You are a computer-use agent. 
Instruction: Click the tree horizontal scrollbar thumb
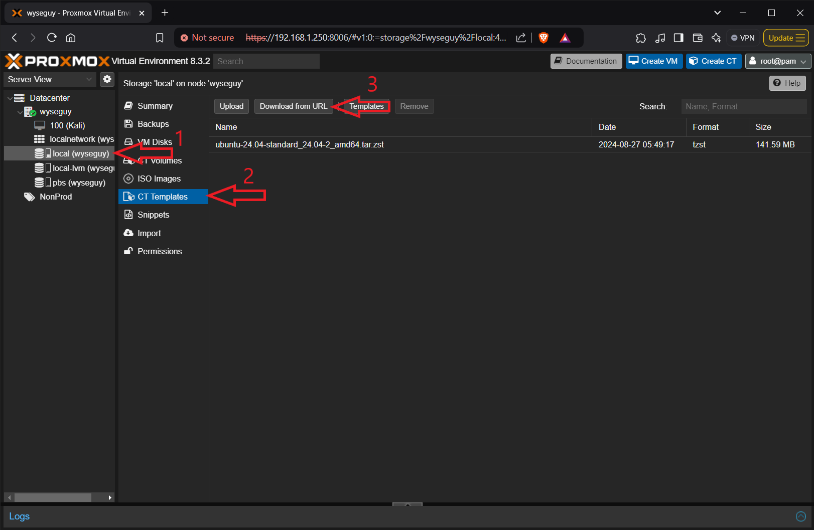click(53, 497)
